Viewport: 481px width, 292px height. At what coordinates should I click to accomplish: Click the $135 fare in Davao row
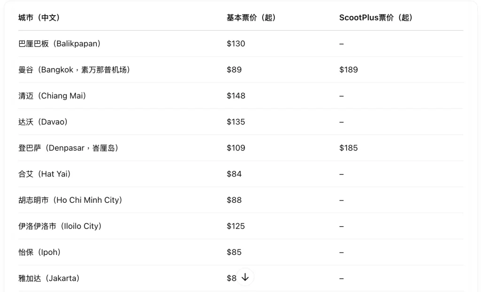pyautogui.click(x=236, y=122)
